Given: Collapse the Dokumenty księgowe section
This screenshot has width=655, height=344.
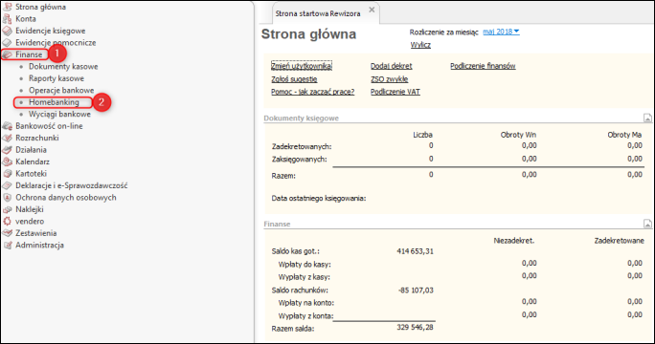Looking at the screenshot, I should tap(647, 118).
